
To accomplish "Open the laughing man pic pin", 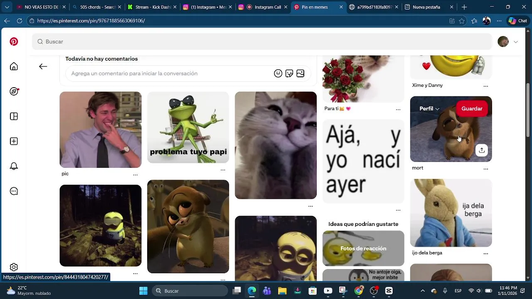I will click(x=101, y=130).
